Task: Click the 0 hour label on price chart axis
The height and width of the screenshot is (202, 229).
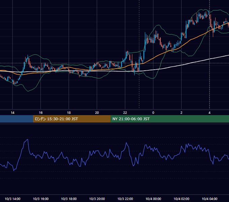Action: [x=153, y=113]
